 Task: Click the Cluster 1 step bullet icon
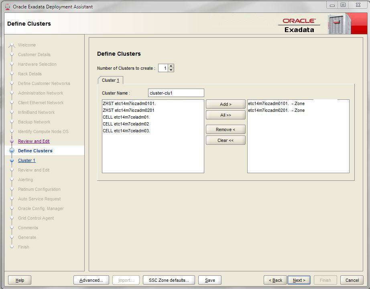pos(12,160)
